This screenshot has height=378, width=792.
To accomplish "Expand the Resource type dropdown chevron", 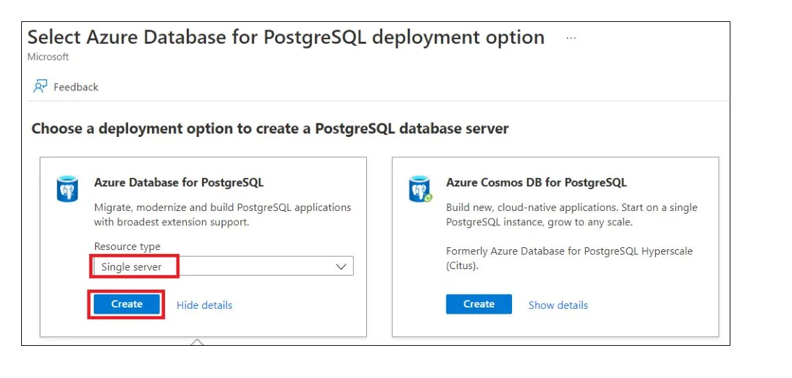I will [342, 267].
